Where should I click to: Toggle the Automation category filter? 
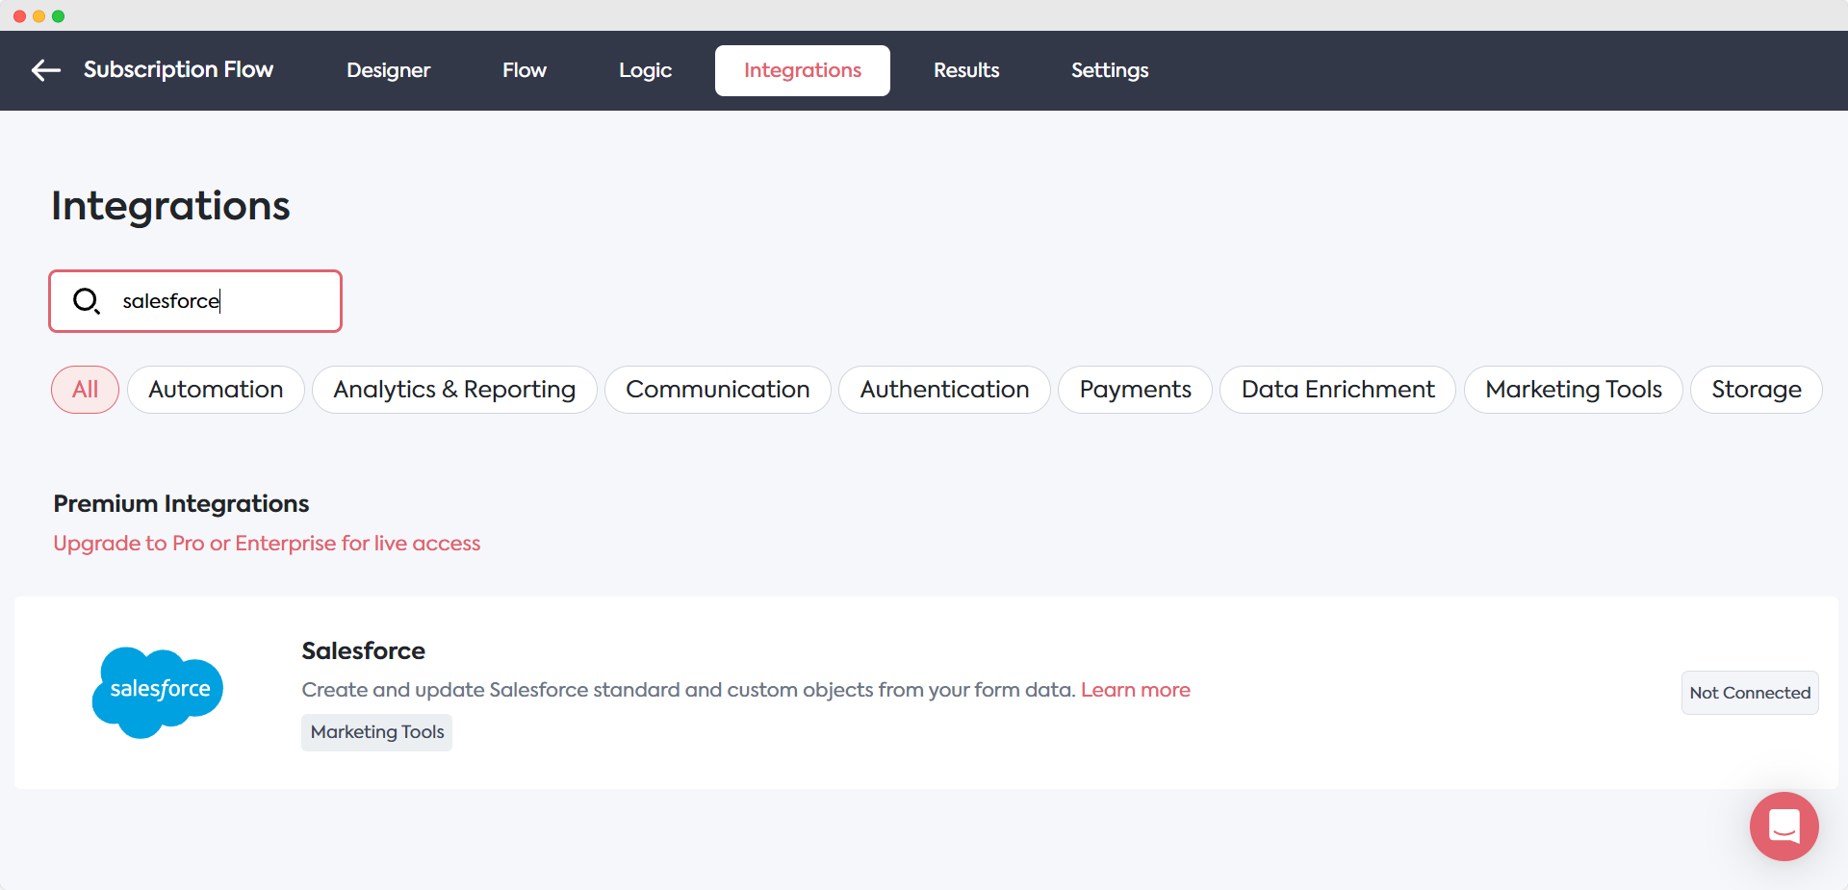click(x=216, y=390)
